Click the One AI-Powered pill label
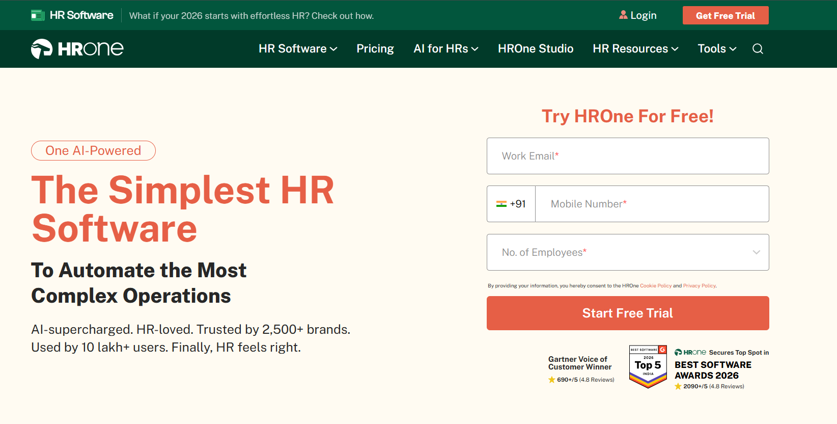 coord(93,150)
